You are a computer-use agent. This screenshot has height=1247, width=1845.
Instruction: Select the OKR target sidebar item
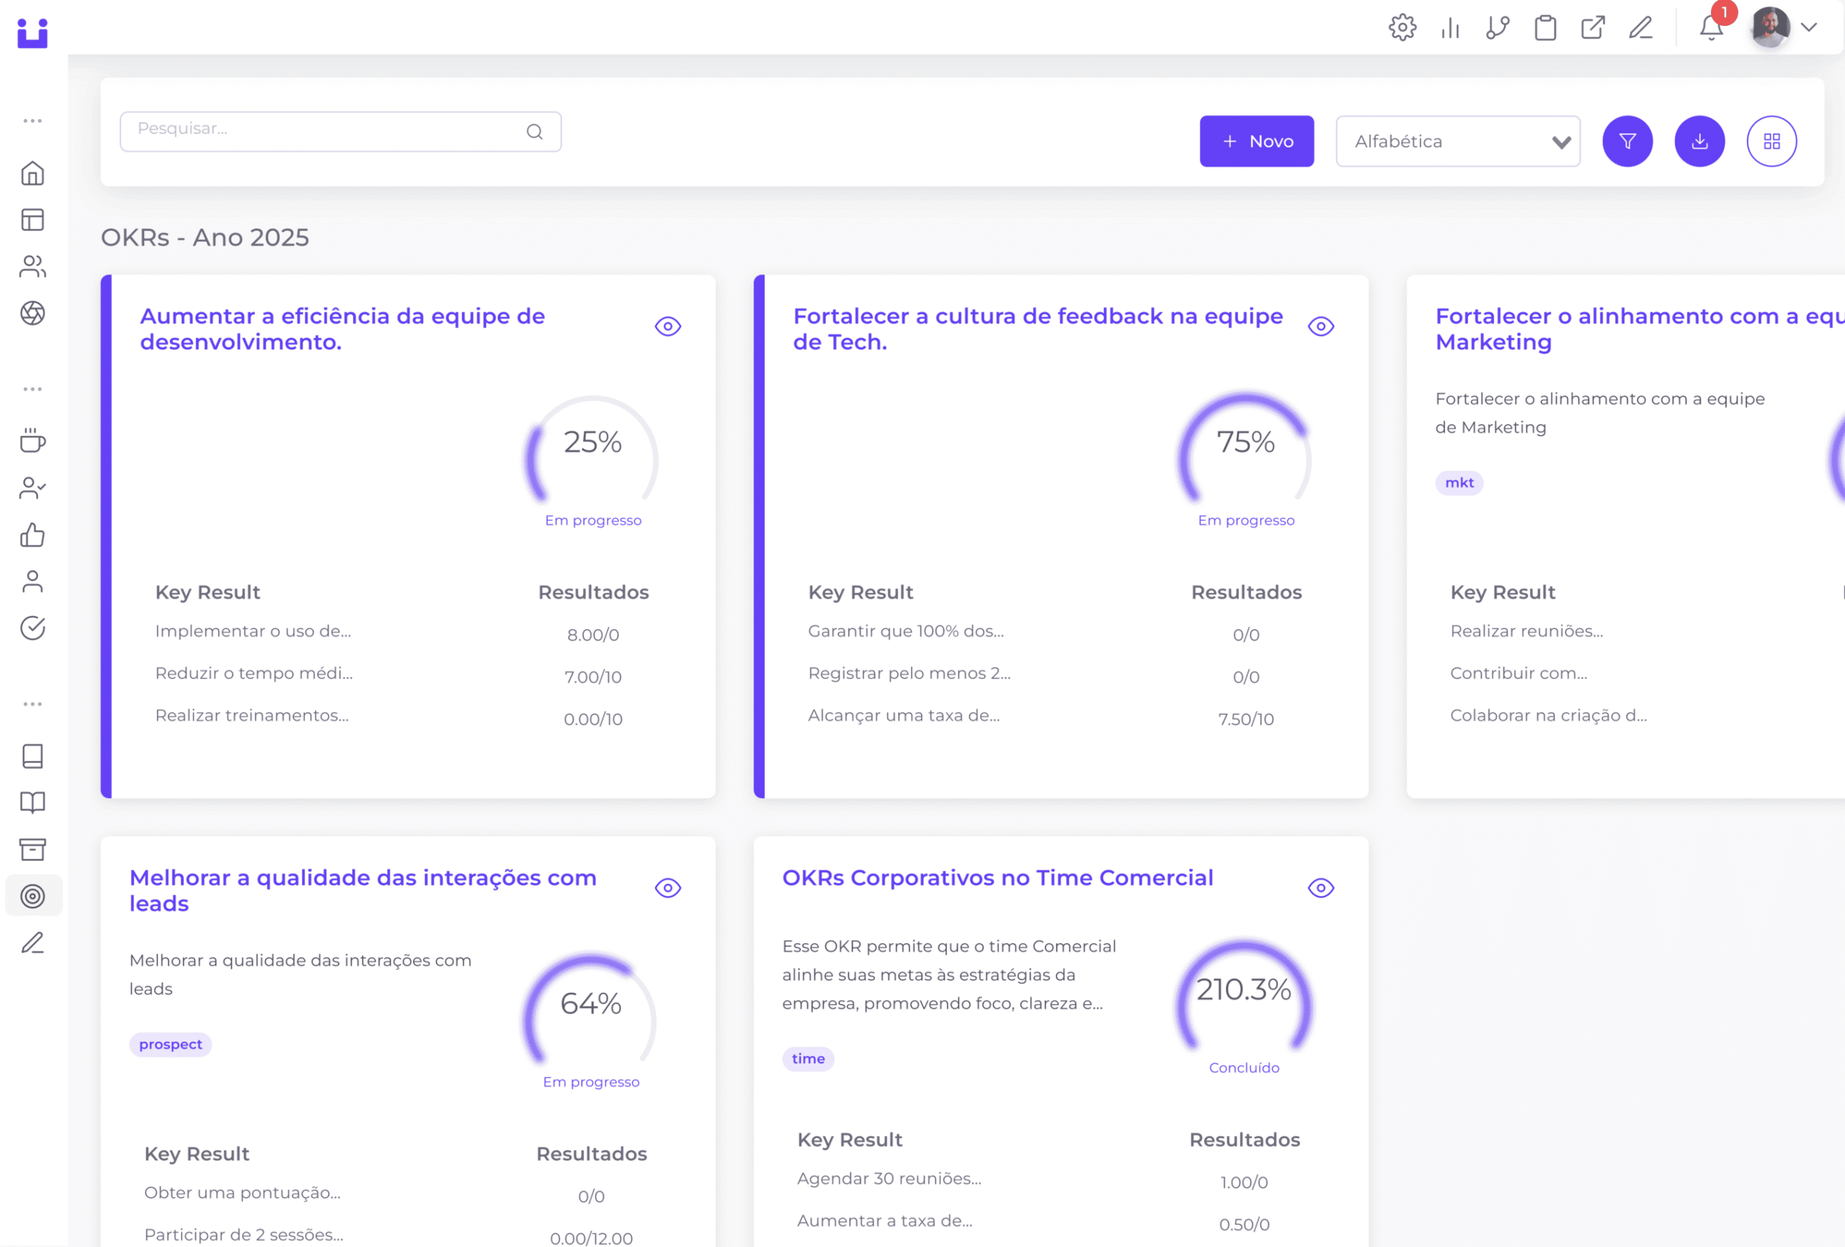tap(32, 896)
